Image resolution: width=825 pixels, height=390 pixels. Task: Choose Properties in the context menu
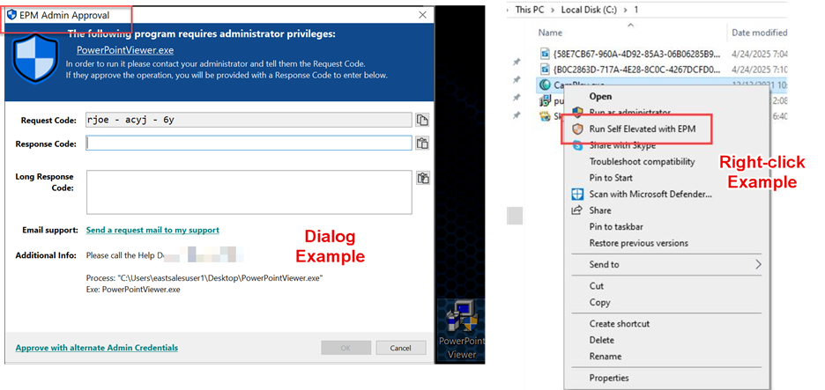(609, 378)
